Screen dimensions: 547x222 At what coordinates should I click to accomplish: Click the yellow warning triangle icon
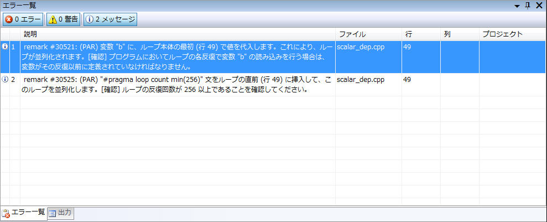[x=53, y=19]
